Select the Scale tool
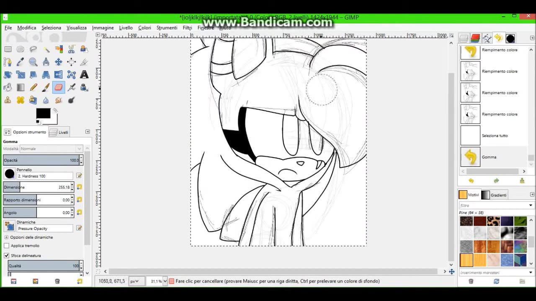Image resolution: width=536 pixels, height=301 pixels. (20, 75)
